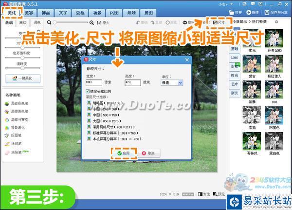Open the 时尚 effects category tab

[x=235, y=76]
